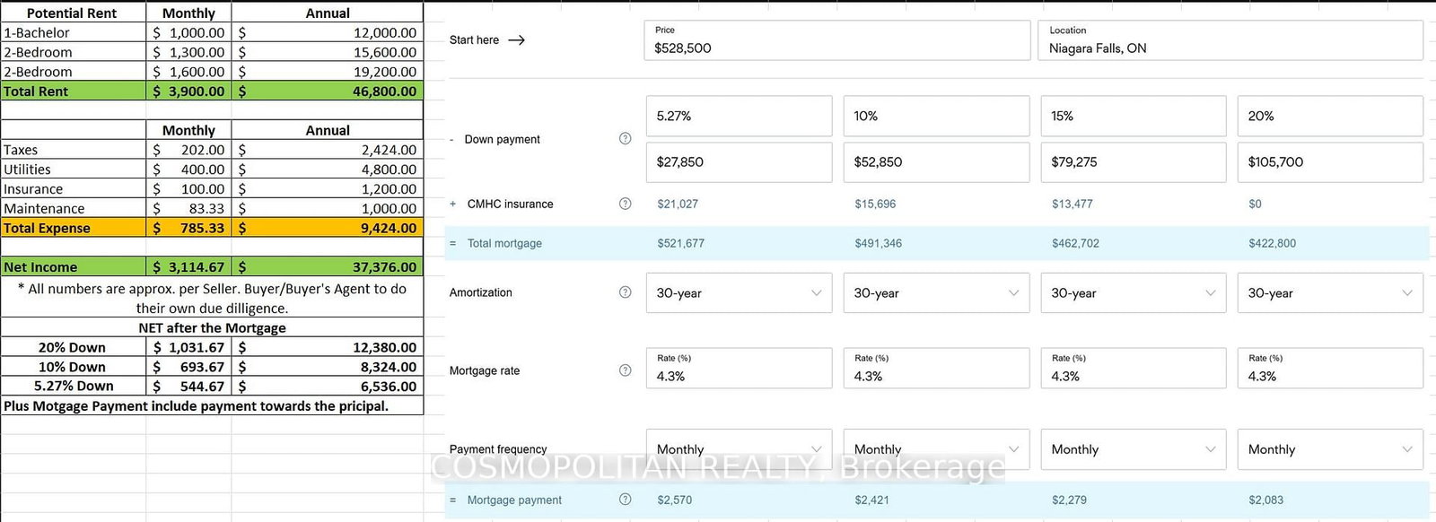Click the 15% down payment percentage field
This screenshot has height=522, width=1436.
click(1133, 117)
